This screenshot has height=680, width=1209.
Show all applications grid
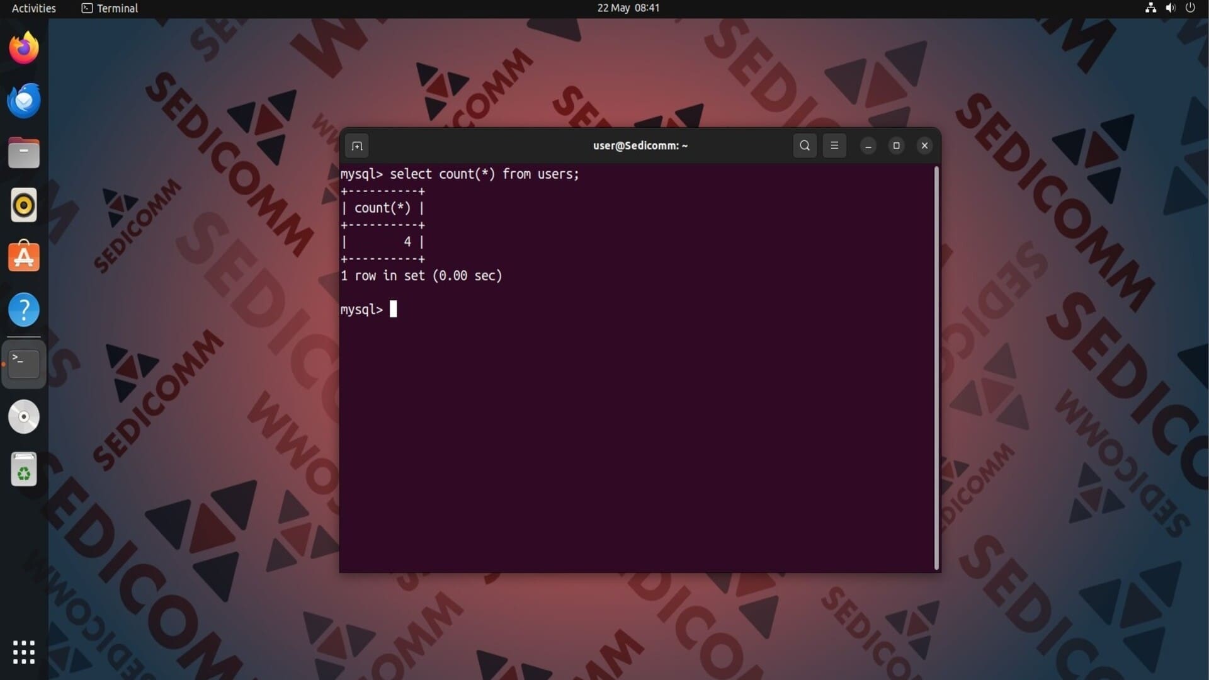click(x=24, y=652)
